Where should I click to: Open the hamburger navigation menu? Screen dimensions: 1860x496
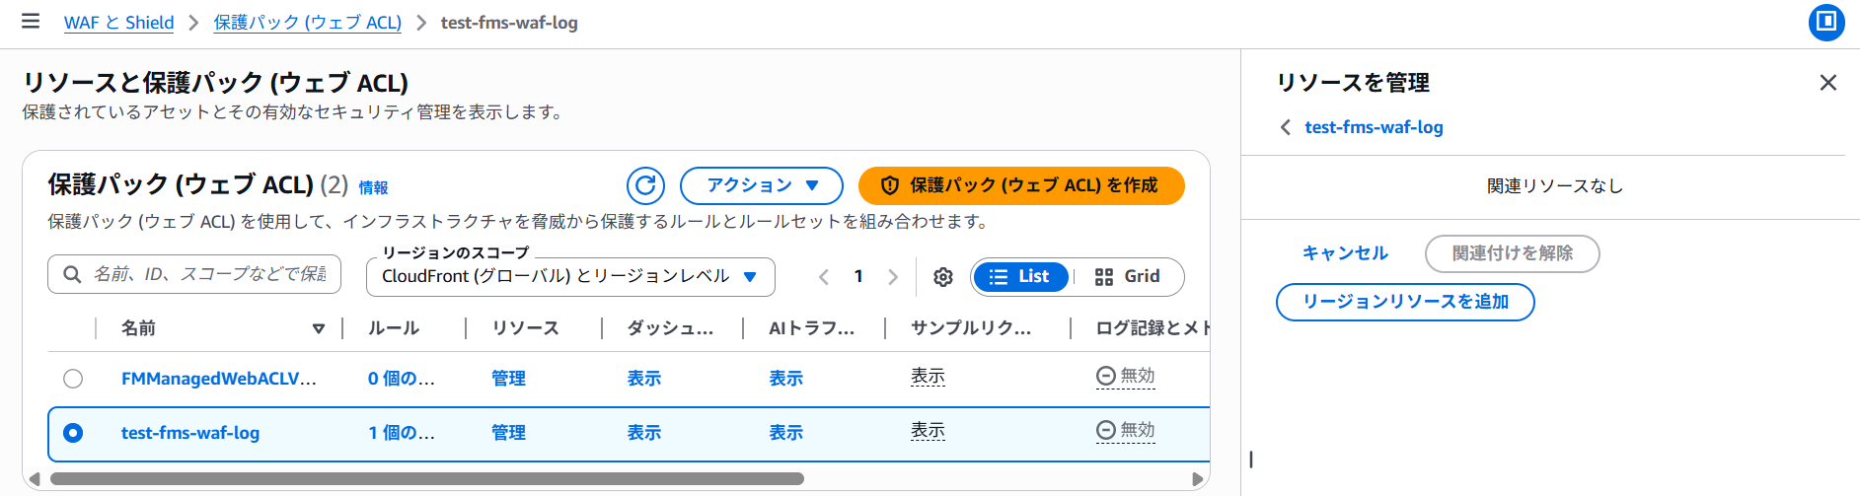point(31,22)
